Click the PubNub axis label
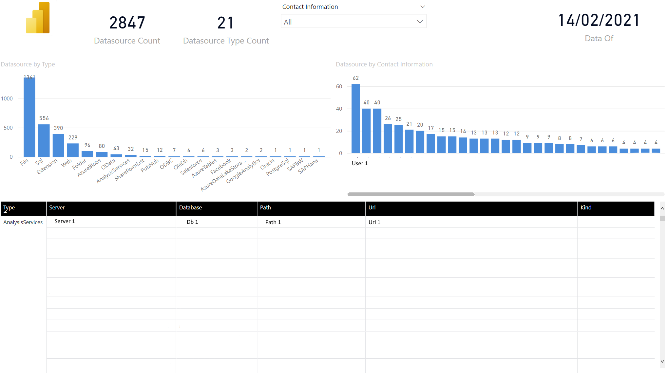 pos(150,166)
